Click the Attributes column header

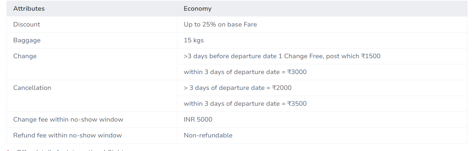29,9
